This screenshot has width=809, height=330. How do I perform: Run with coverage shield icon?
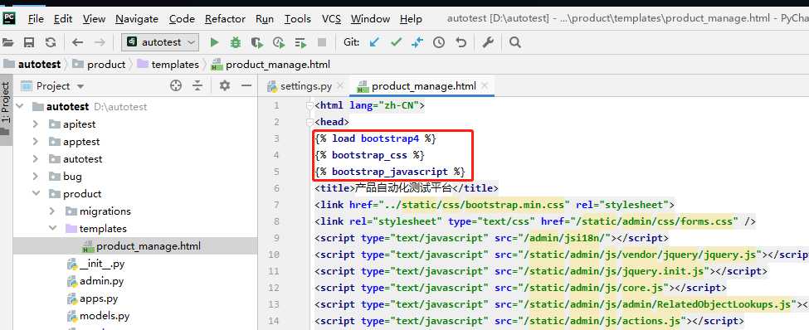(256, 42)
